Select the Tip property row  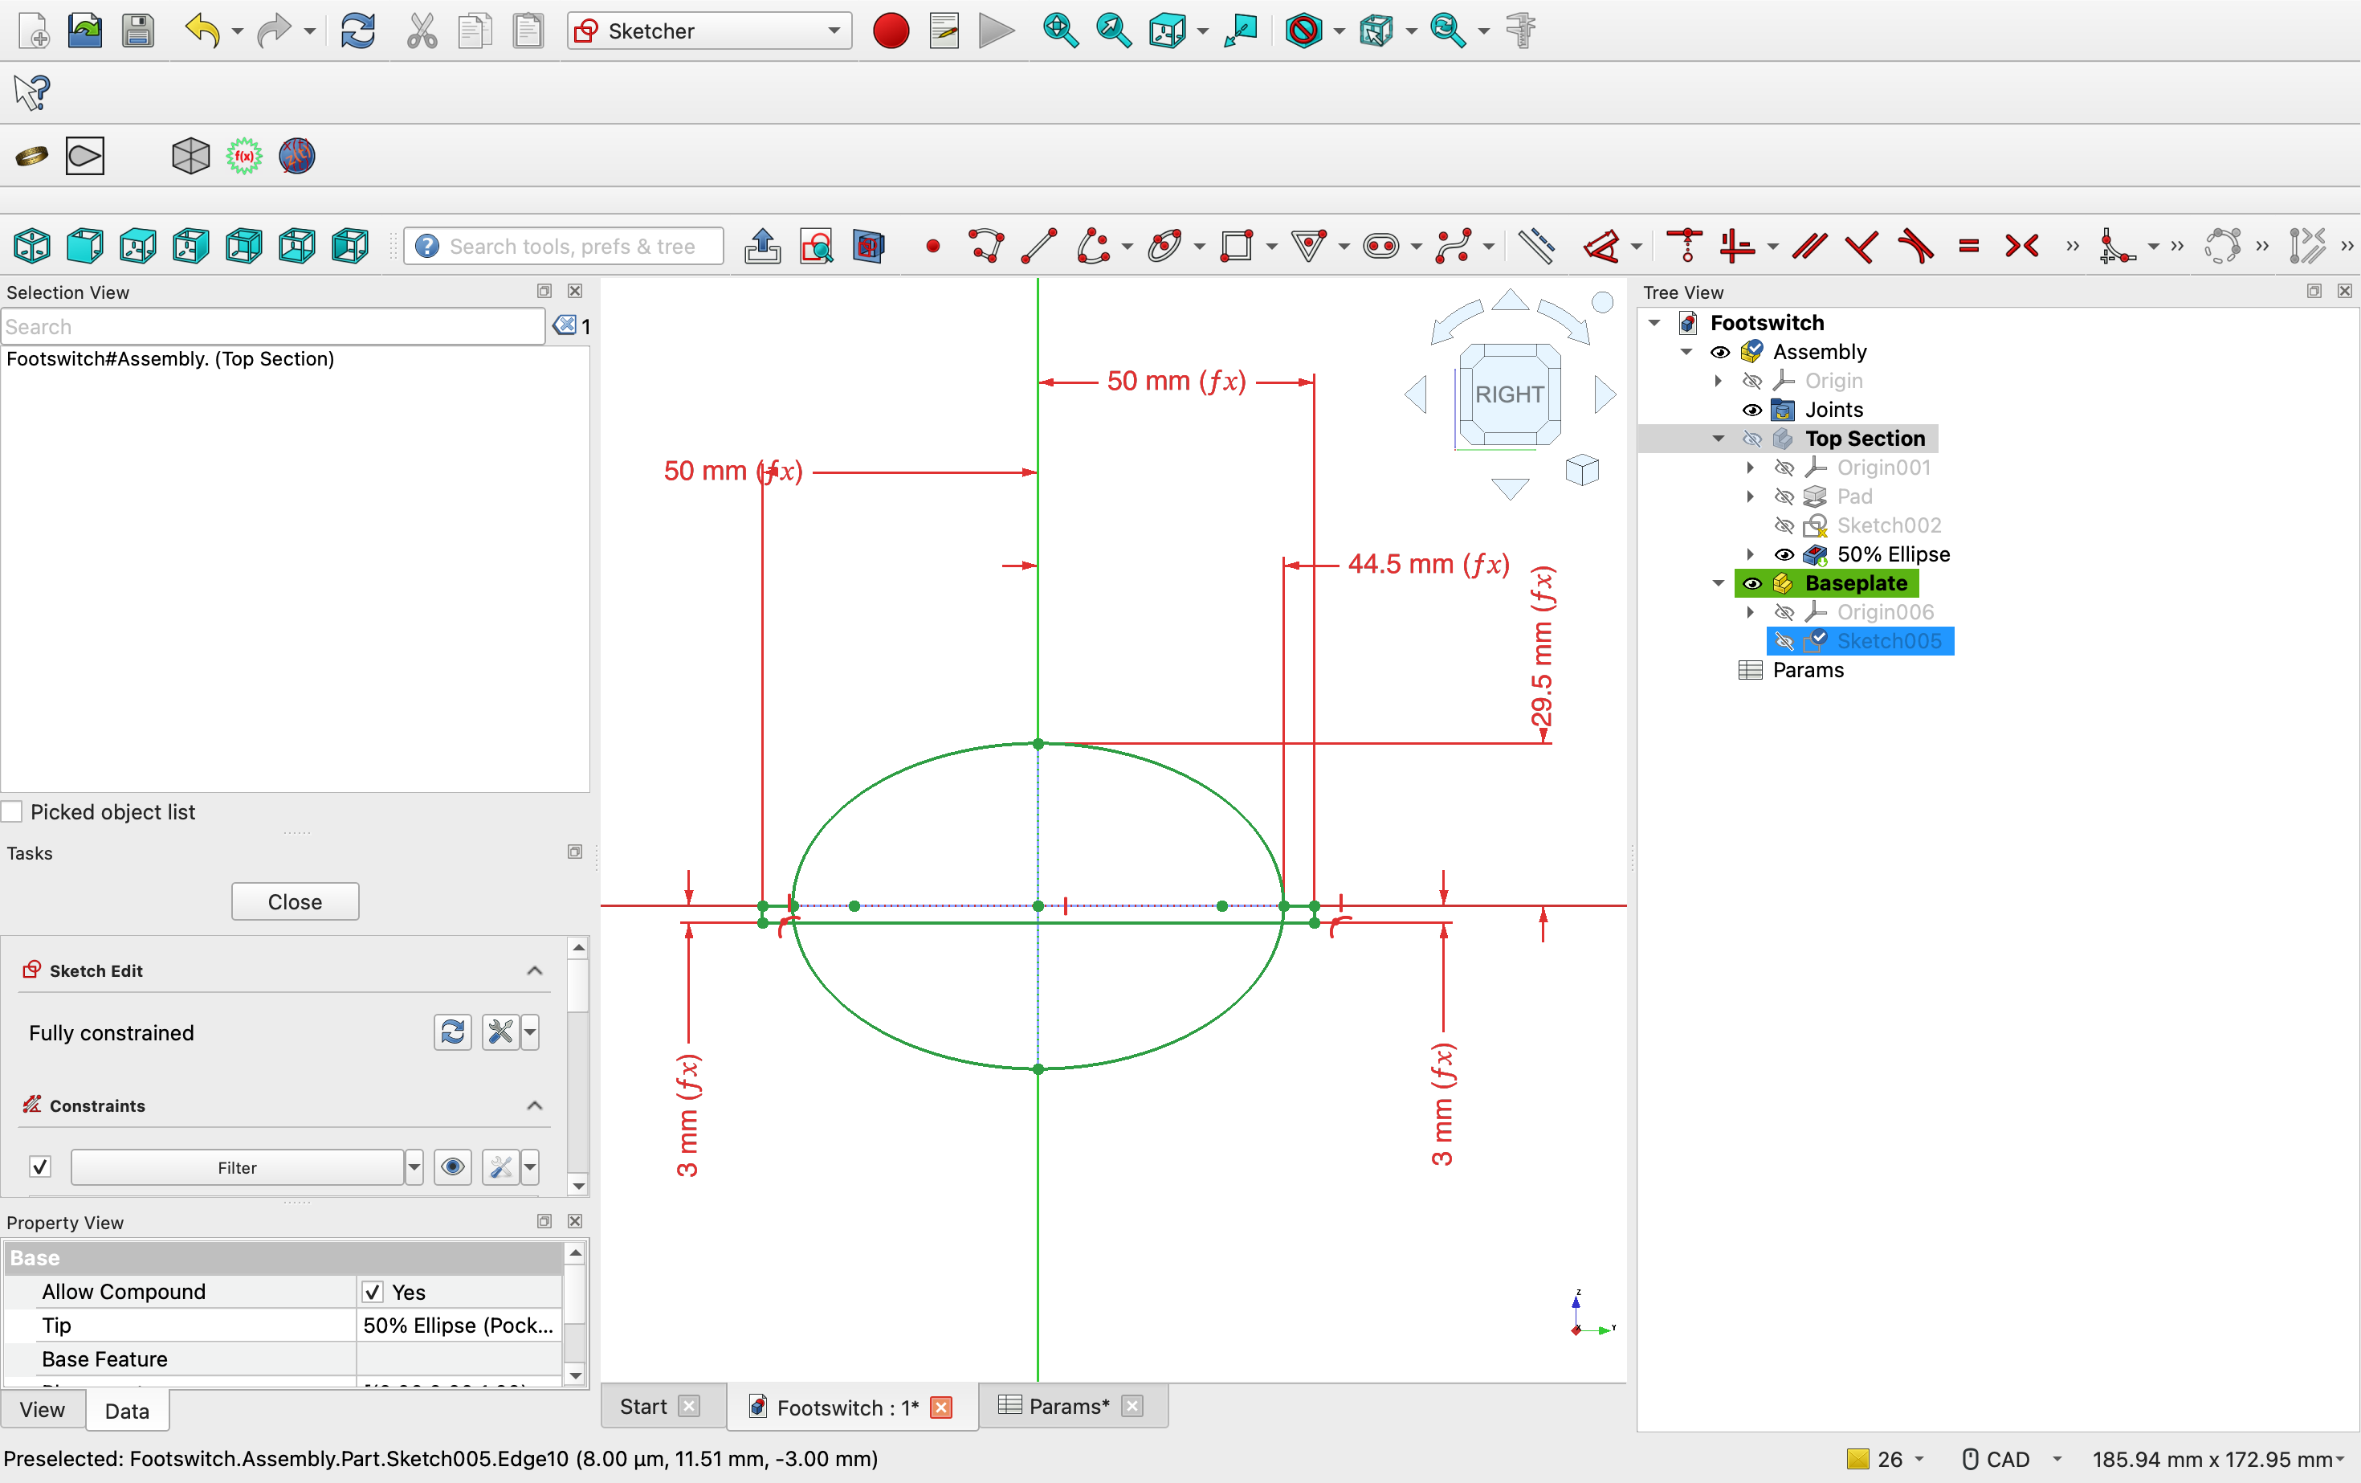283,1325
